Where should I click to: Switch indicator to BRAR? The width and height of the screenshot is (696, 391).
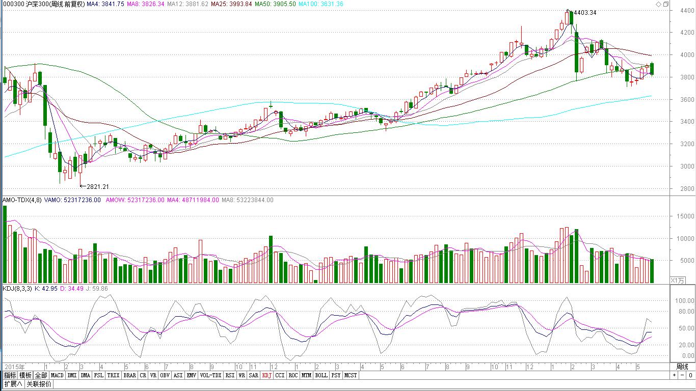click(130, 375)
